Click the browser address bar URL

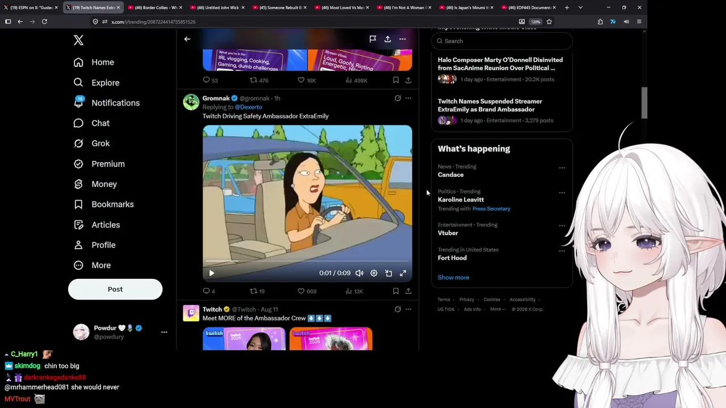tap(154, 22)
